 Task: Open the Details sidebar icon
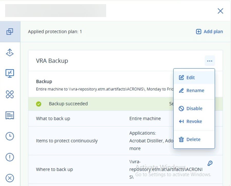[x=10, y=115]
